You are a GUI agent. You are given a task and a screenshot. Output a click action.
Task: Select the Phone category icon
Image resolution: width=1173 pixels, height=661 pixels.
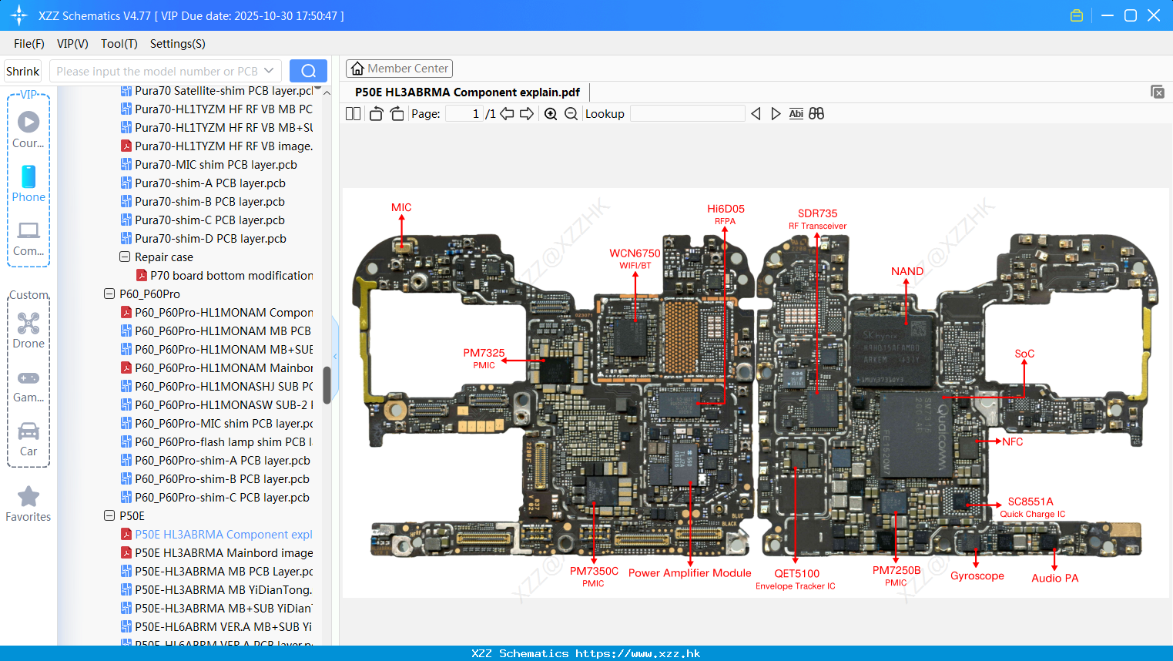pos(28,176)
